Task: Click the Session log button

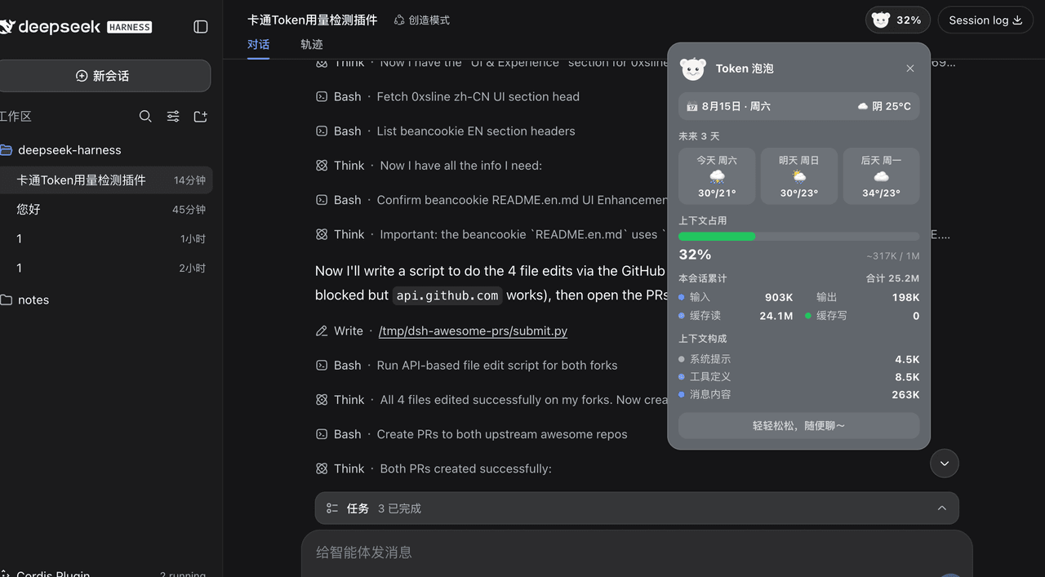Action: click(985, 20)
